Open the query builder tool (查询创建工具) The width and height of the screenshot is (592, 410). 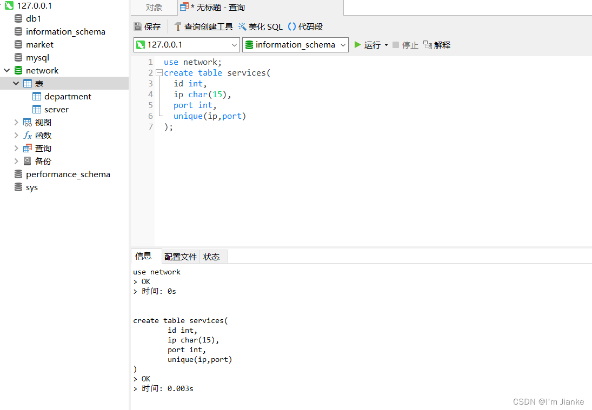pyautogui.click(x=203, y=26)
